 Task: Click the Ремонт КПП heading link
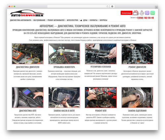pos(101,111)
